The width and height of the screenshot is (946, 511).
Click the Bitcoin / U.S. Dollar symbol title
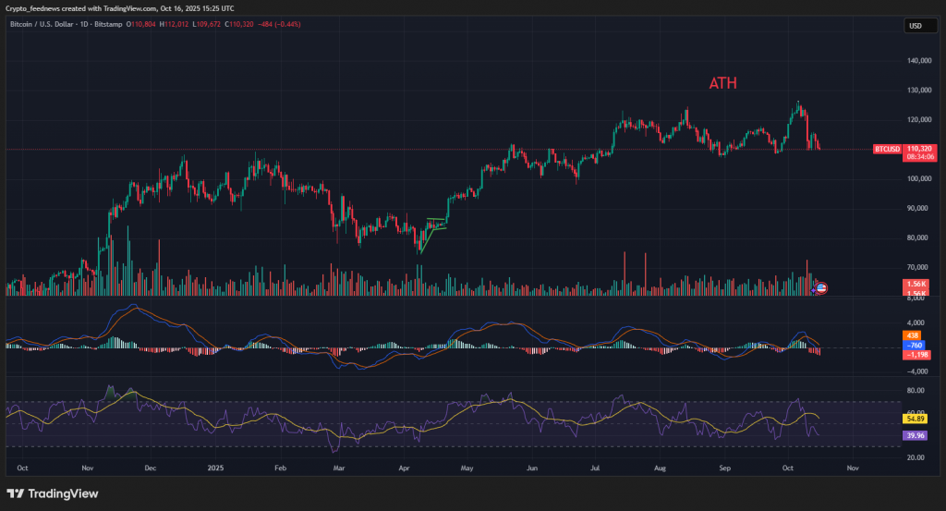(x=42, y=24)
